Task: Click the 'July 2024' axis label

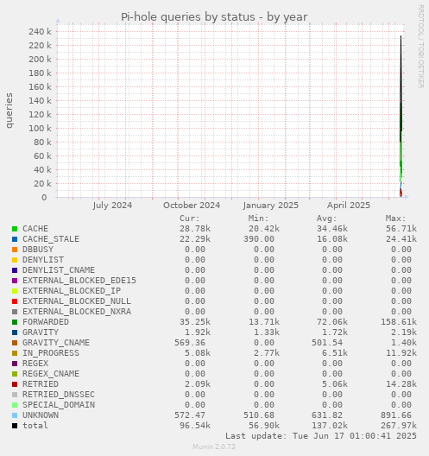Action: click(112, 206)
